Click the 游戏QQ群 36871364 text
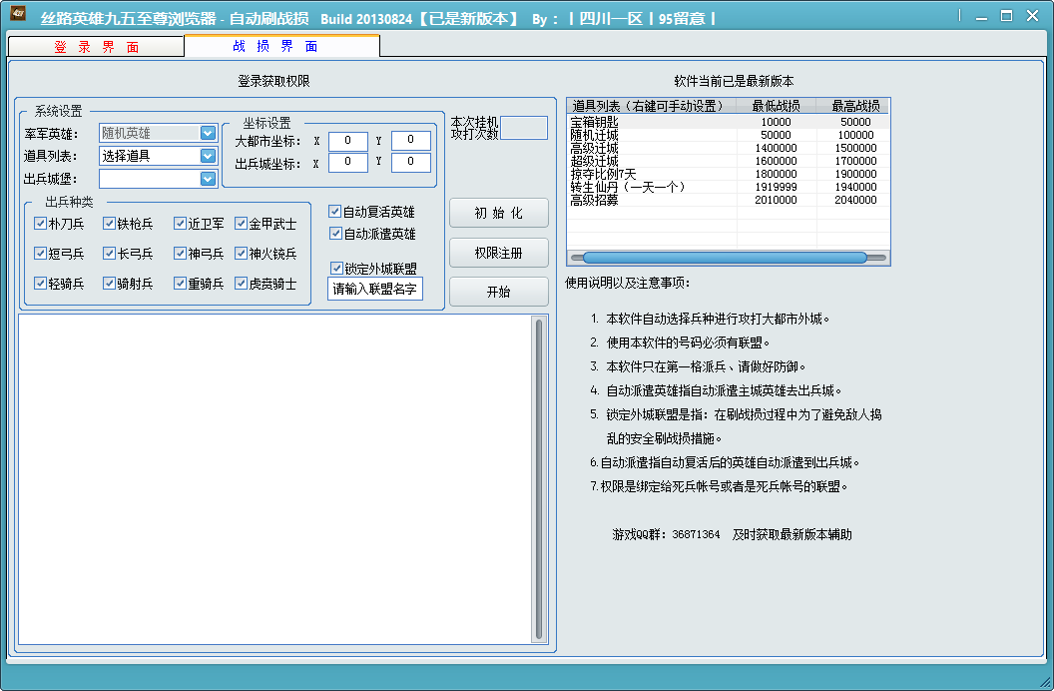 [x=666, y=534]
